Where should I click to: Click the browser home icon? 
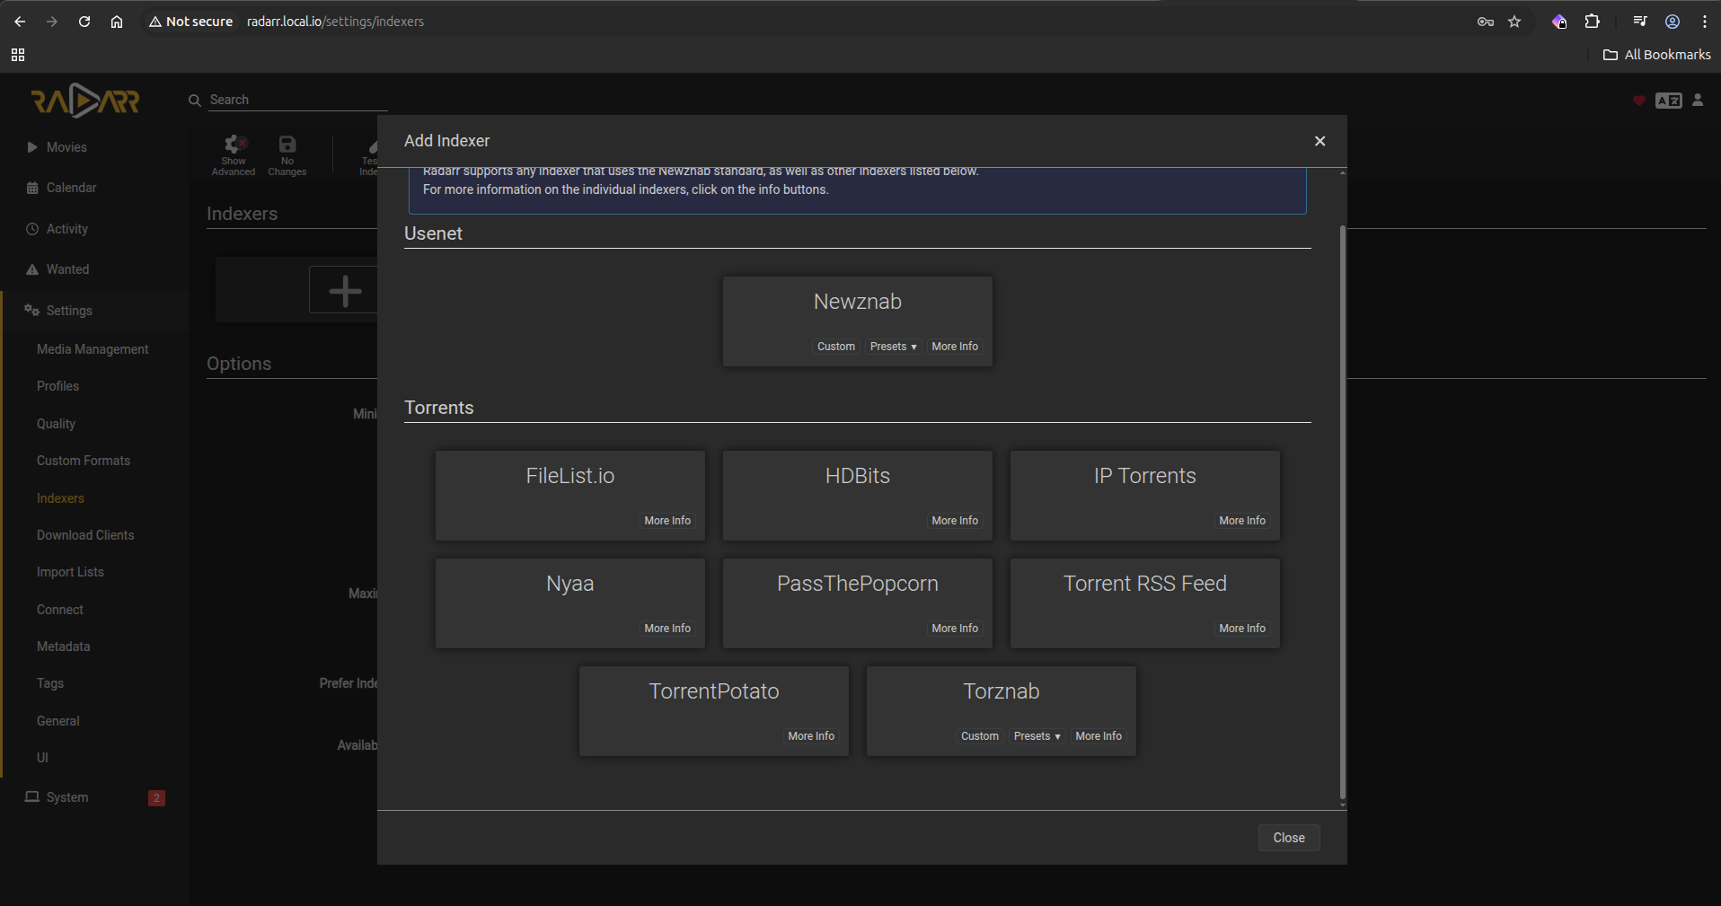(x=117, y=22)
